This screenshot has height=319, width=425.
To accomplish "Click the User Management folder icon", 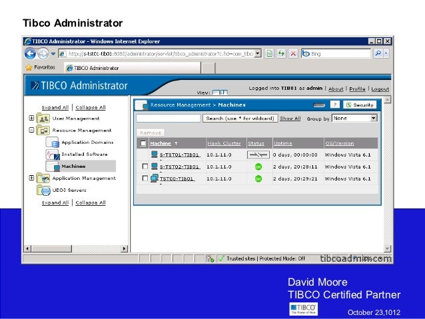I will (x=43, y=119).
